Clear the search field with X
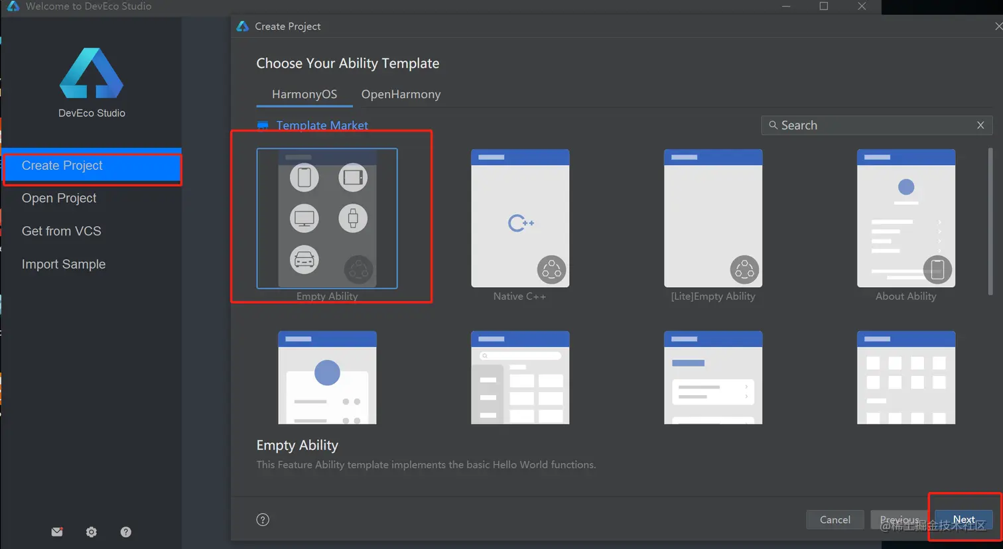Viewport: 1003px width, 549px height. 980,125
